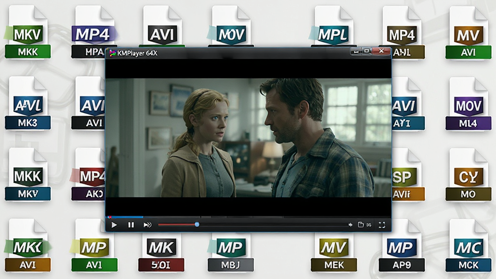496x279 pixels.
Task: Click the blue seek bar handle
Action: [197, 224]
